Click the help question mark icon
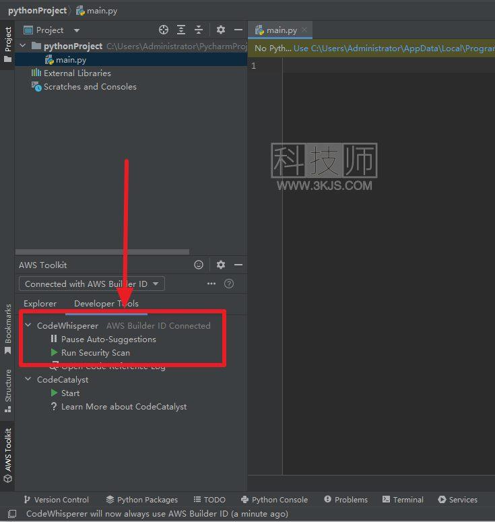The width and height of the screenshot is (495, 522). click(x=229, y=284)
